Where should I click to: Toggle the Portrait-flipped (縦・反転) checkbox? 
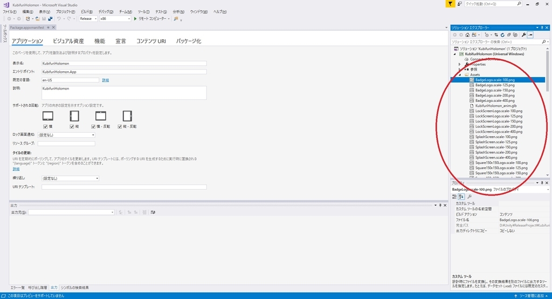120,126
